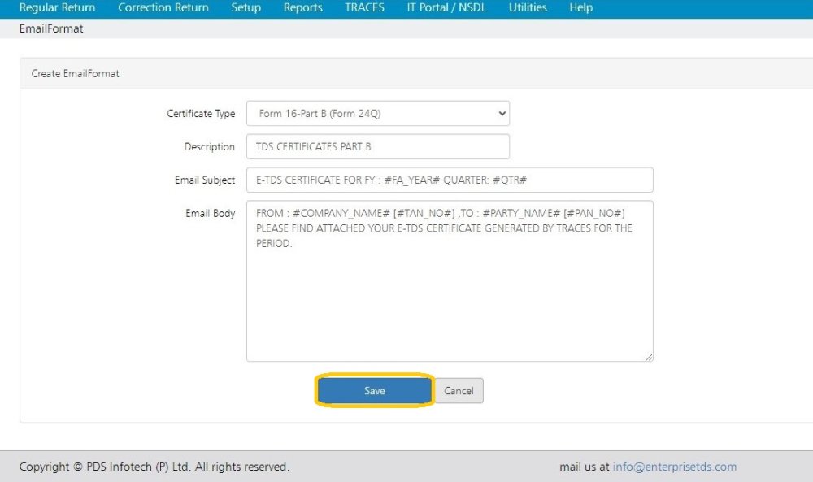Viewport: 813px width, 482px height.
Task: Open the Regular Return menu
Action: 57,7
